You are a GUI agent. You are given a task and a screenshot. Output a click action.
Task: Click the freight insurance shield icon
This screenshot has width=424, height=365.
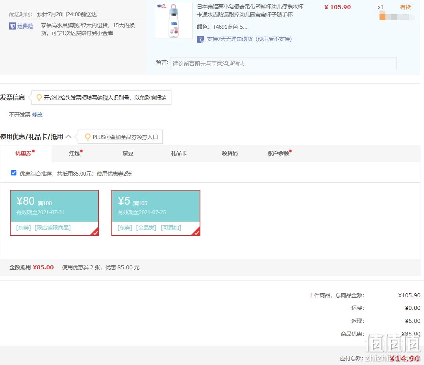pos(13,26)
